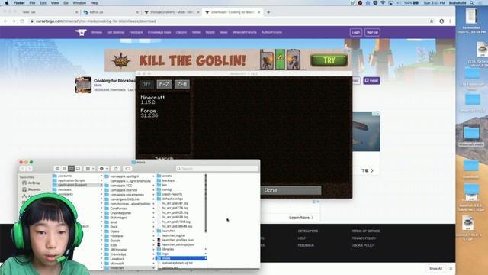Switch Finder to gallery view

click(78, 168)
